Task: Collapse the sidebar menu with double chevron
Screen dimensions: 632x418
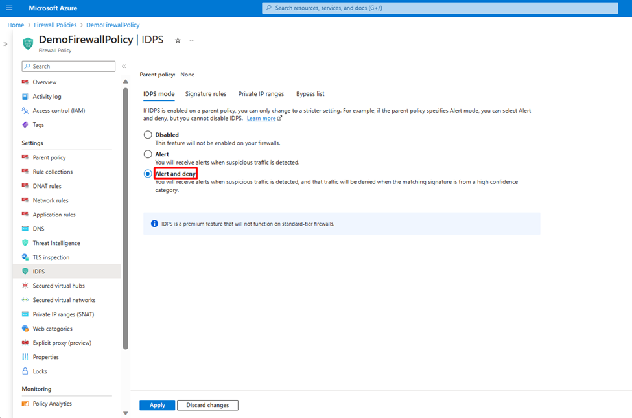Action: click(x=124, y=67)
